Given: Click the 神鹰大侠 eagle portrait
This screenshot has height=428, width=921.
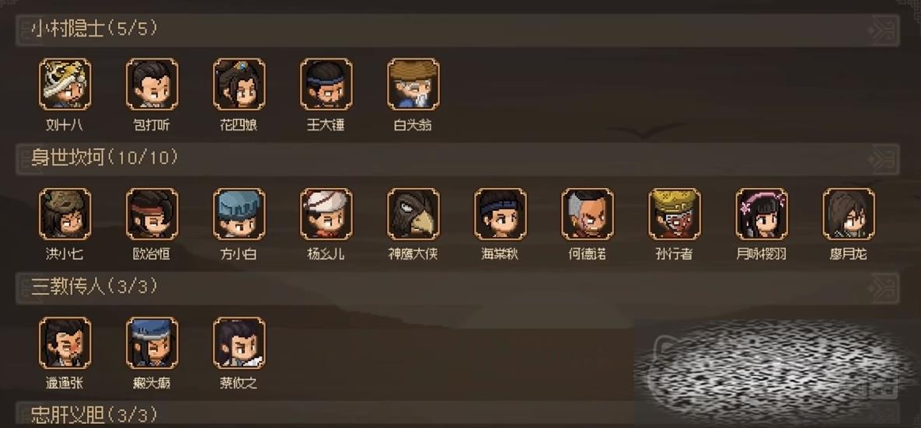Looking at the screenshot, I should 413,214.
